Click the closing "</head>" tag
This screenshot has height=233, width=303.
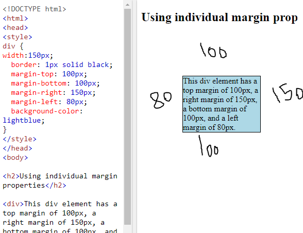coord(18,148)
